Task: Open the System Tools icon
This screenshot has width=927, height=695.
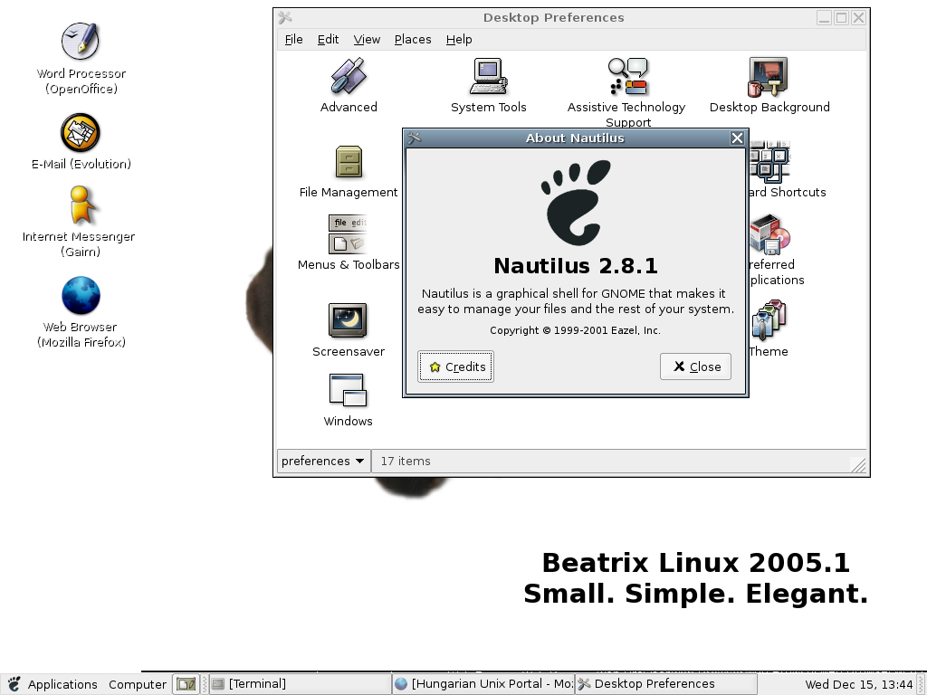Action: click(x=488, y=76)
